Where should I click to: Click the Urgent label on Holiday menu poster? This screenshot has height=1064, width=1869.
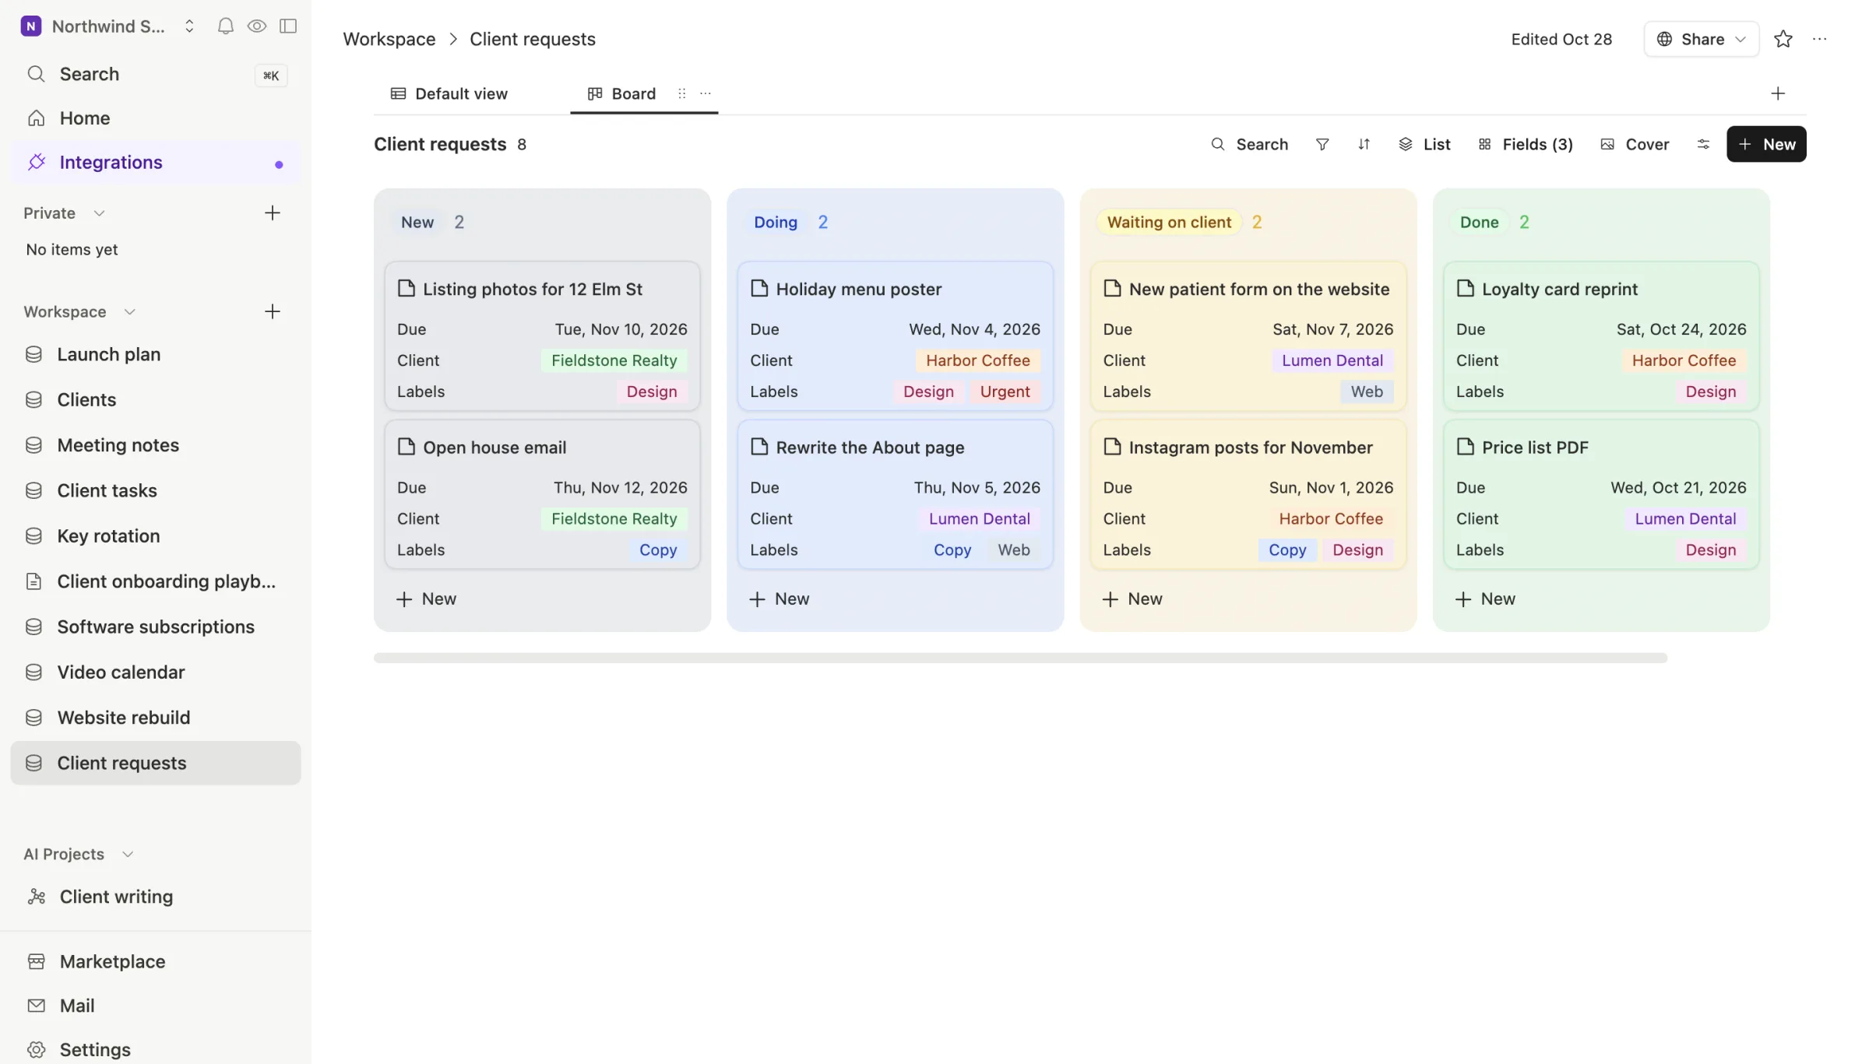click(1005, 392)
